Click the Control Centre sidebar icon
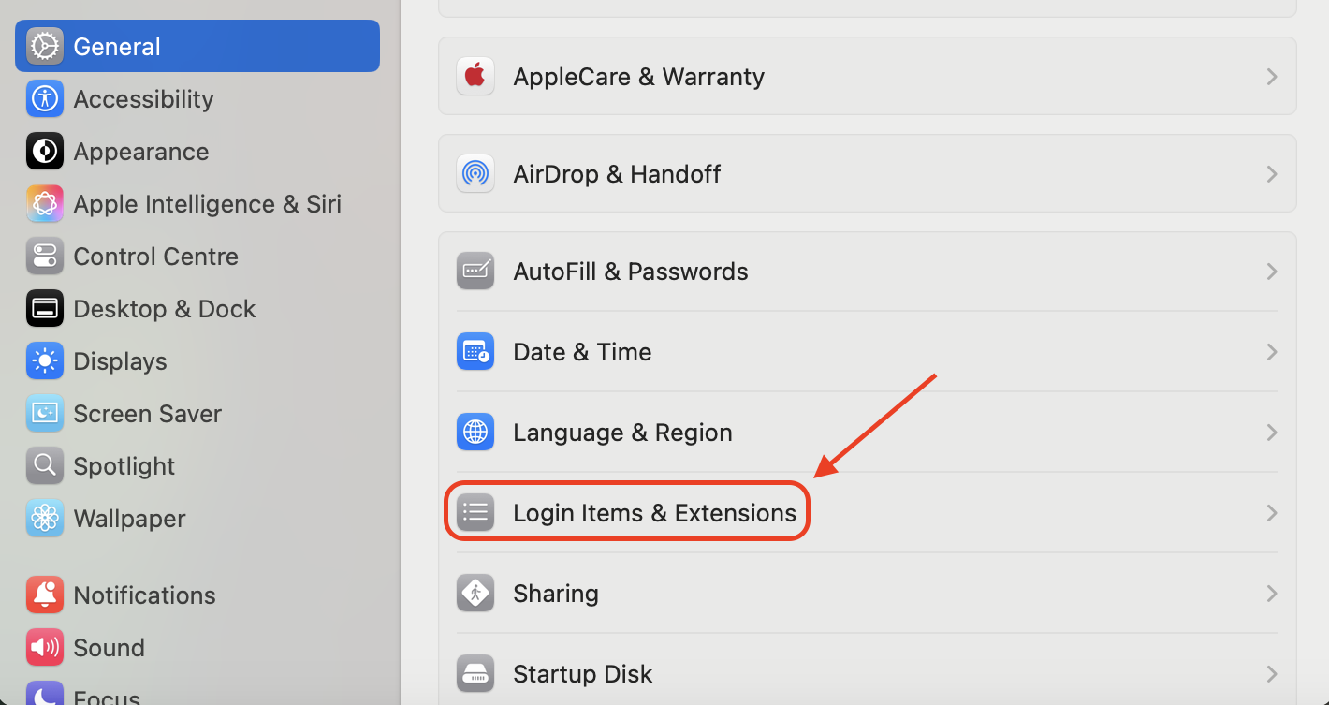1329x705 pixels. tap(44, 256)
